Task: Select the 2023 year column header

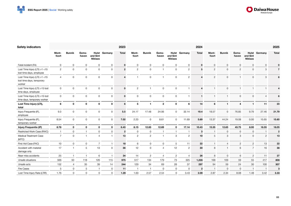Action: tap(122, 47)
